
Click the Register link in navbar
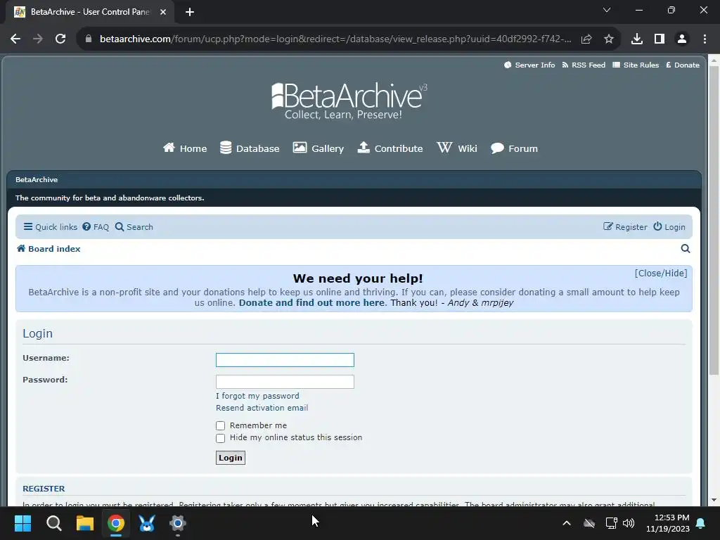point(625,227)
